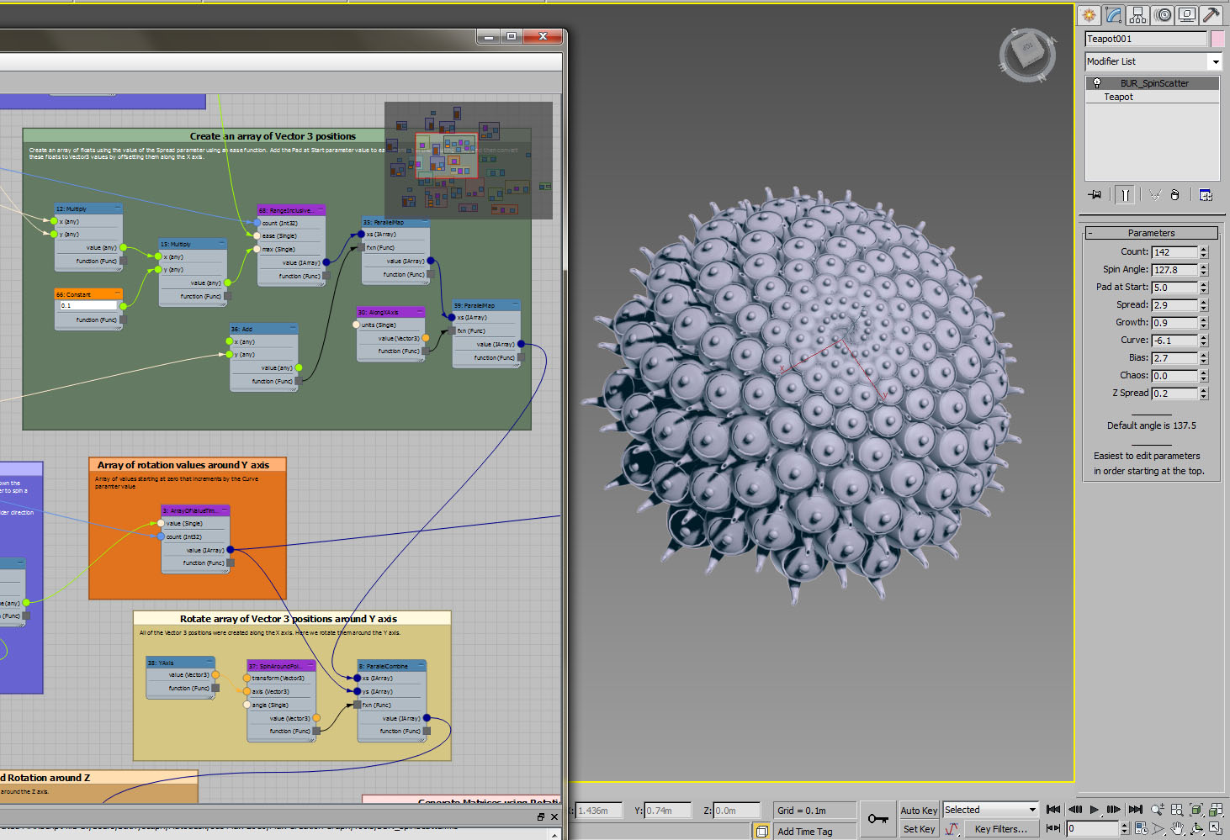The height and width of the screenshot is (840, 1230).
Task: Step to next frame
Action: coord(1114,810)
